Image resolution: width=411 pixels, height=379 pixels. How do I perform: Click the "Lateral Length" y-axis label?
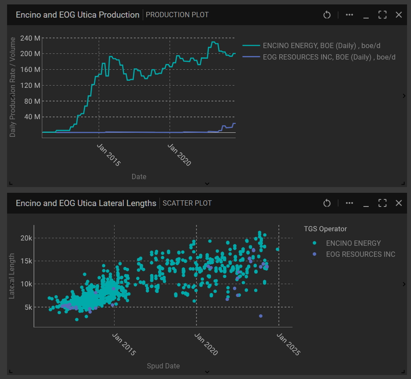coord(11,276)
